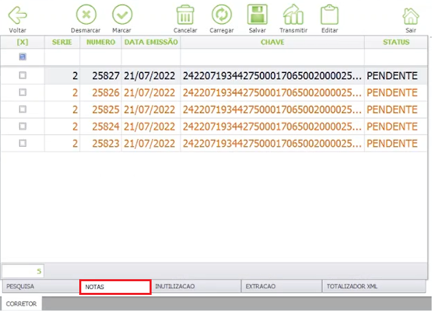Save with the Salvar floppy disk icon

257,14
